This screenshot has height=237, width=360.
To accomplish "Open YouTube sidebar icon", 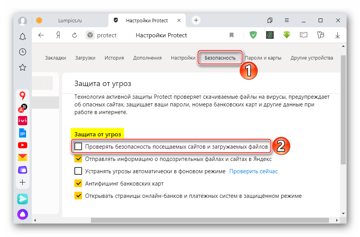I will point(23,146).
